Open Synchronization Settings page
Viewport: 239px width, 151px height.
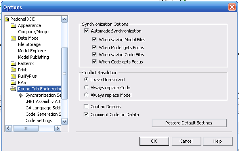click(x=43, y=95)
